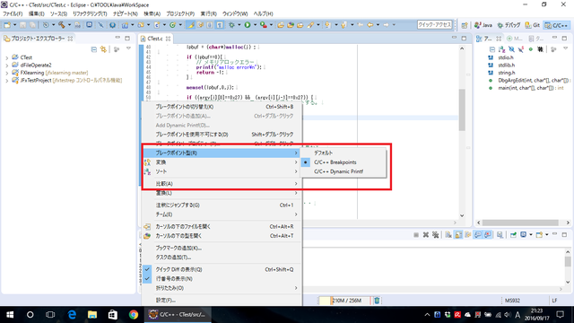Toggle Show Console on stdout change
This screenshot has width=574, height=323.
(x=478, y=235)
